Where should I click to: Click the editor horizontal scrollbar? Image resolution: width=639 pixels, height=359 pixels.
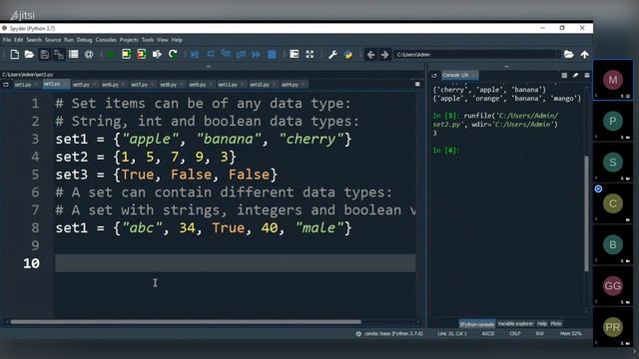186,322
